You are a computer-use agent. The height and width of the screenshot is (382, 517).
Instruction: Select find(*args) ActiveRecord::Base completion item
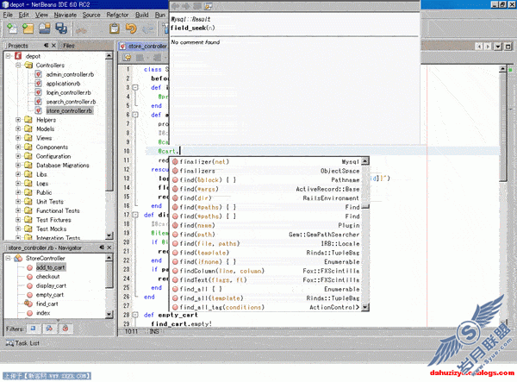pos(266,189)
